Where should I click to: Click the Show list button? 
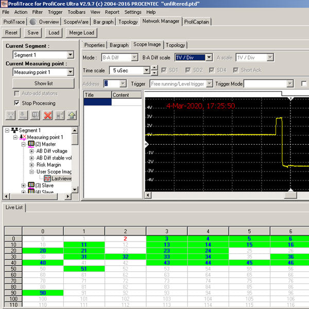pyautogui.click(x=43, y=83)
